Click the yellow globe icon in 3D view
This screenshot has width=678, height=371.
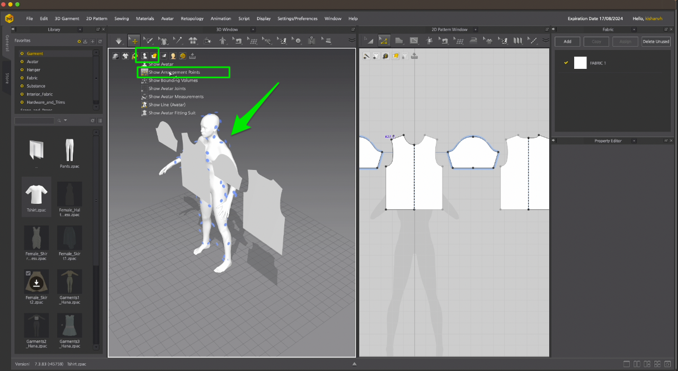click(x=183, y=56)
